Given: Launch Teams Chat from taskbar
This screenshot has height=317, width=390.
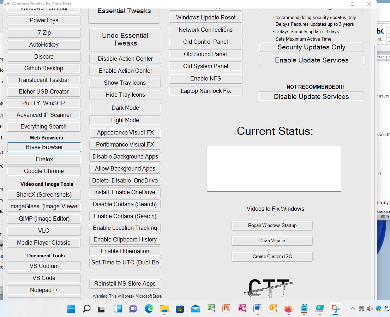Looking at the screenshot, I should pos(133,309).
